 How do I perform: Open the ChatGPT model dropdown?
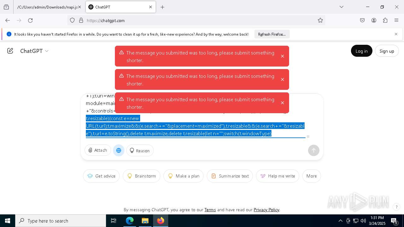click(x=34, y=51)
